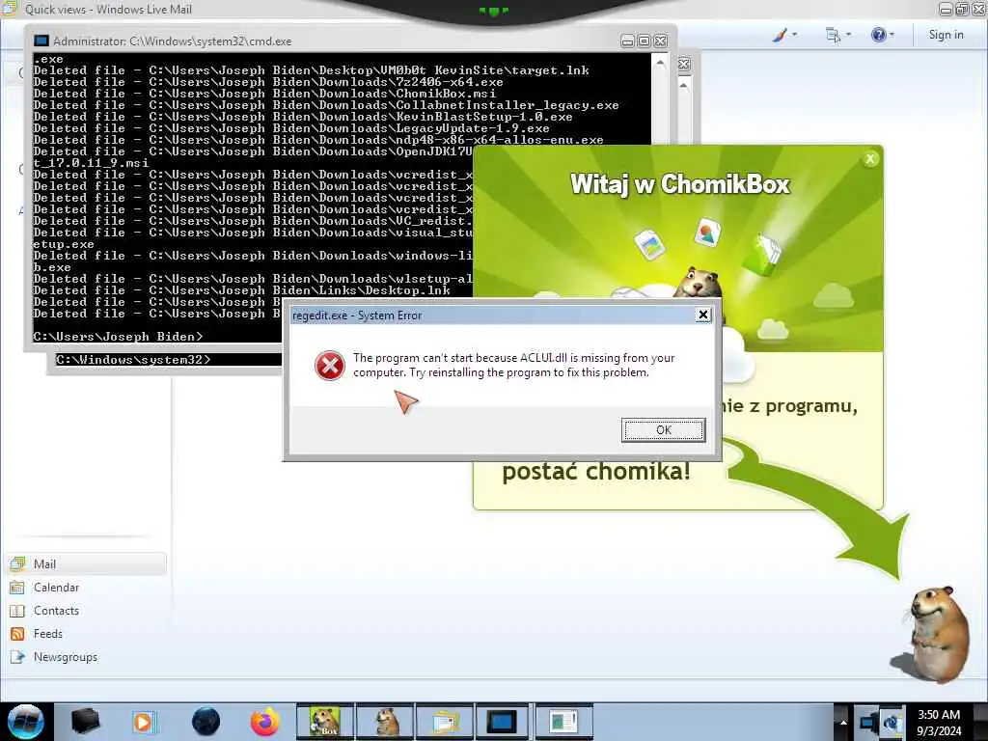This screenshot has width=988, height=741.
Task: Click the tray icon left of the clock
Action: pyautogui.click(x=892, y=722)
